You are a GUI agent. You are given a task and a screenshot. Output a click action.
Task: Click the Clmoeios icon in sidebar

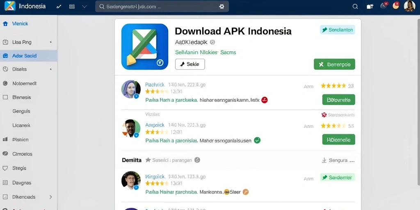(5, 154)
